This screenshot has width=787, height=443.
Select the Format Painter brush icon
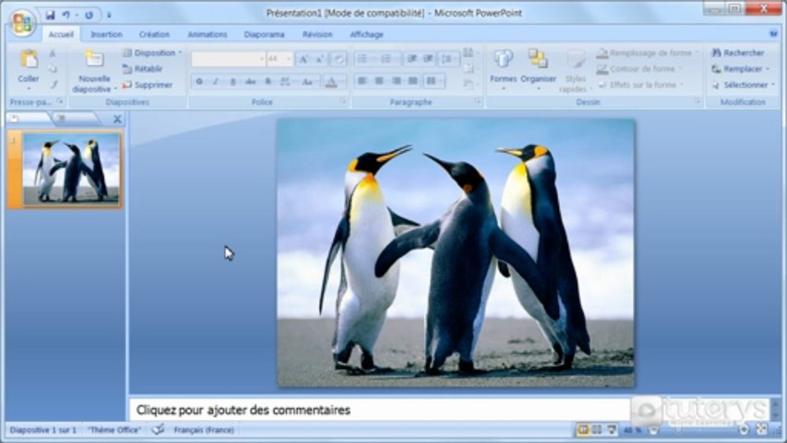53,85
